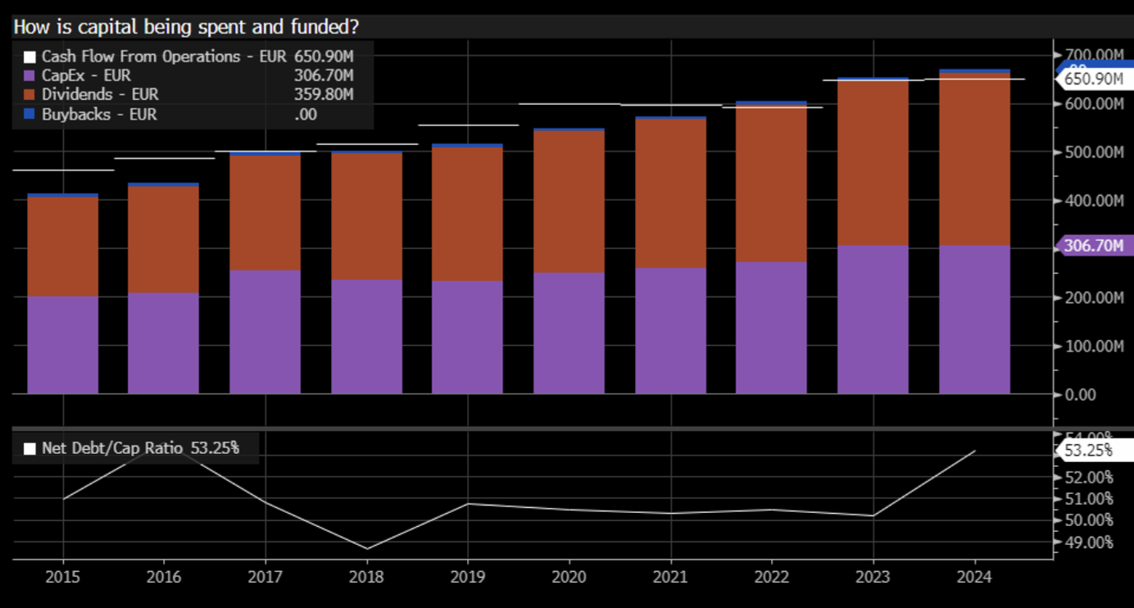Image resolution: width=1134 pixels, height=608 pixels.
Task: Click the white Cash Flow From Operations legend square
Action: click(x=29, y=57)
